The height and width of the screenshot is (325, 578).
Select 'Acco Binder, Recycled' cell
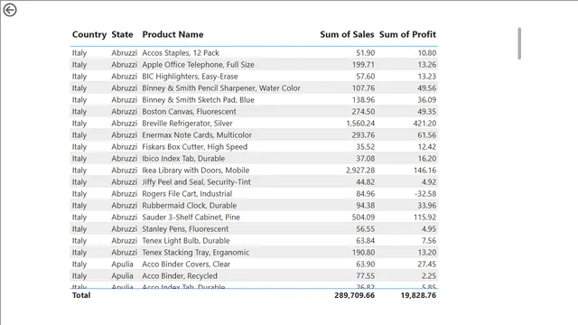[180, 276]
